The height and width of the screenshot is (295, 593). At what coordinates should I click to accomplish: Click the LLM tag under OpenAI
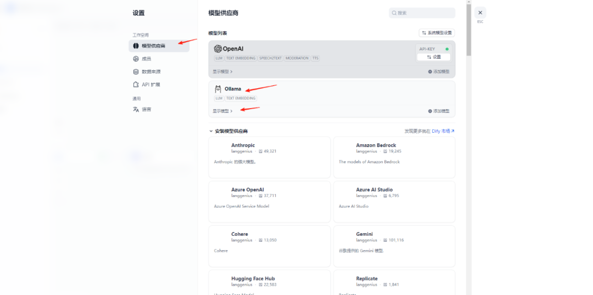(x=219, y=58)
